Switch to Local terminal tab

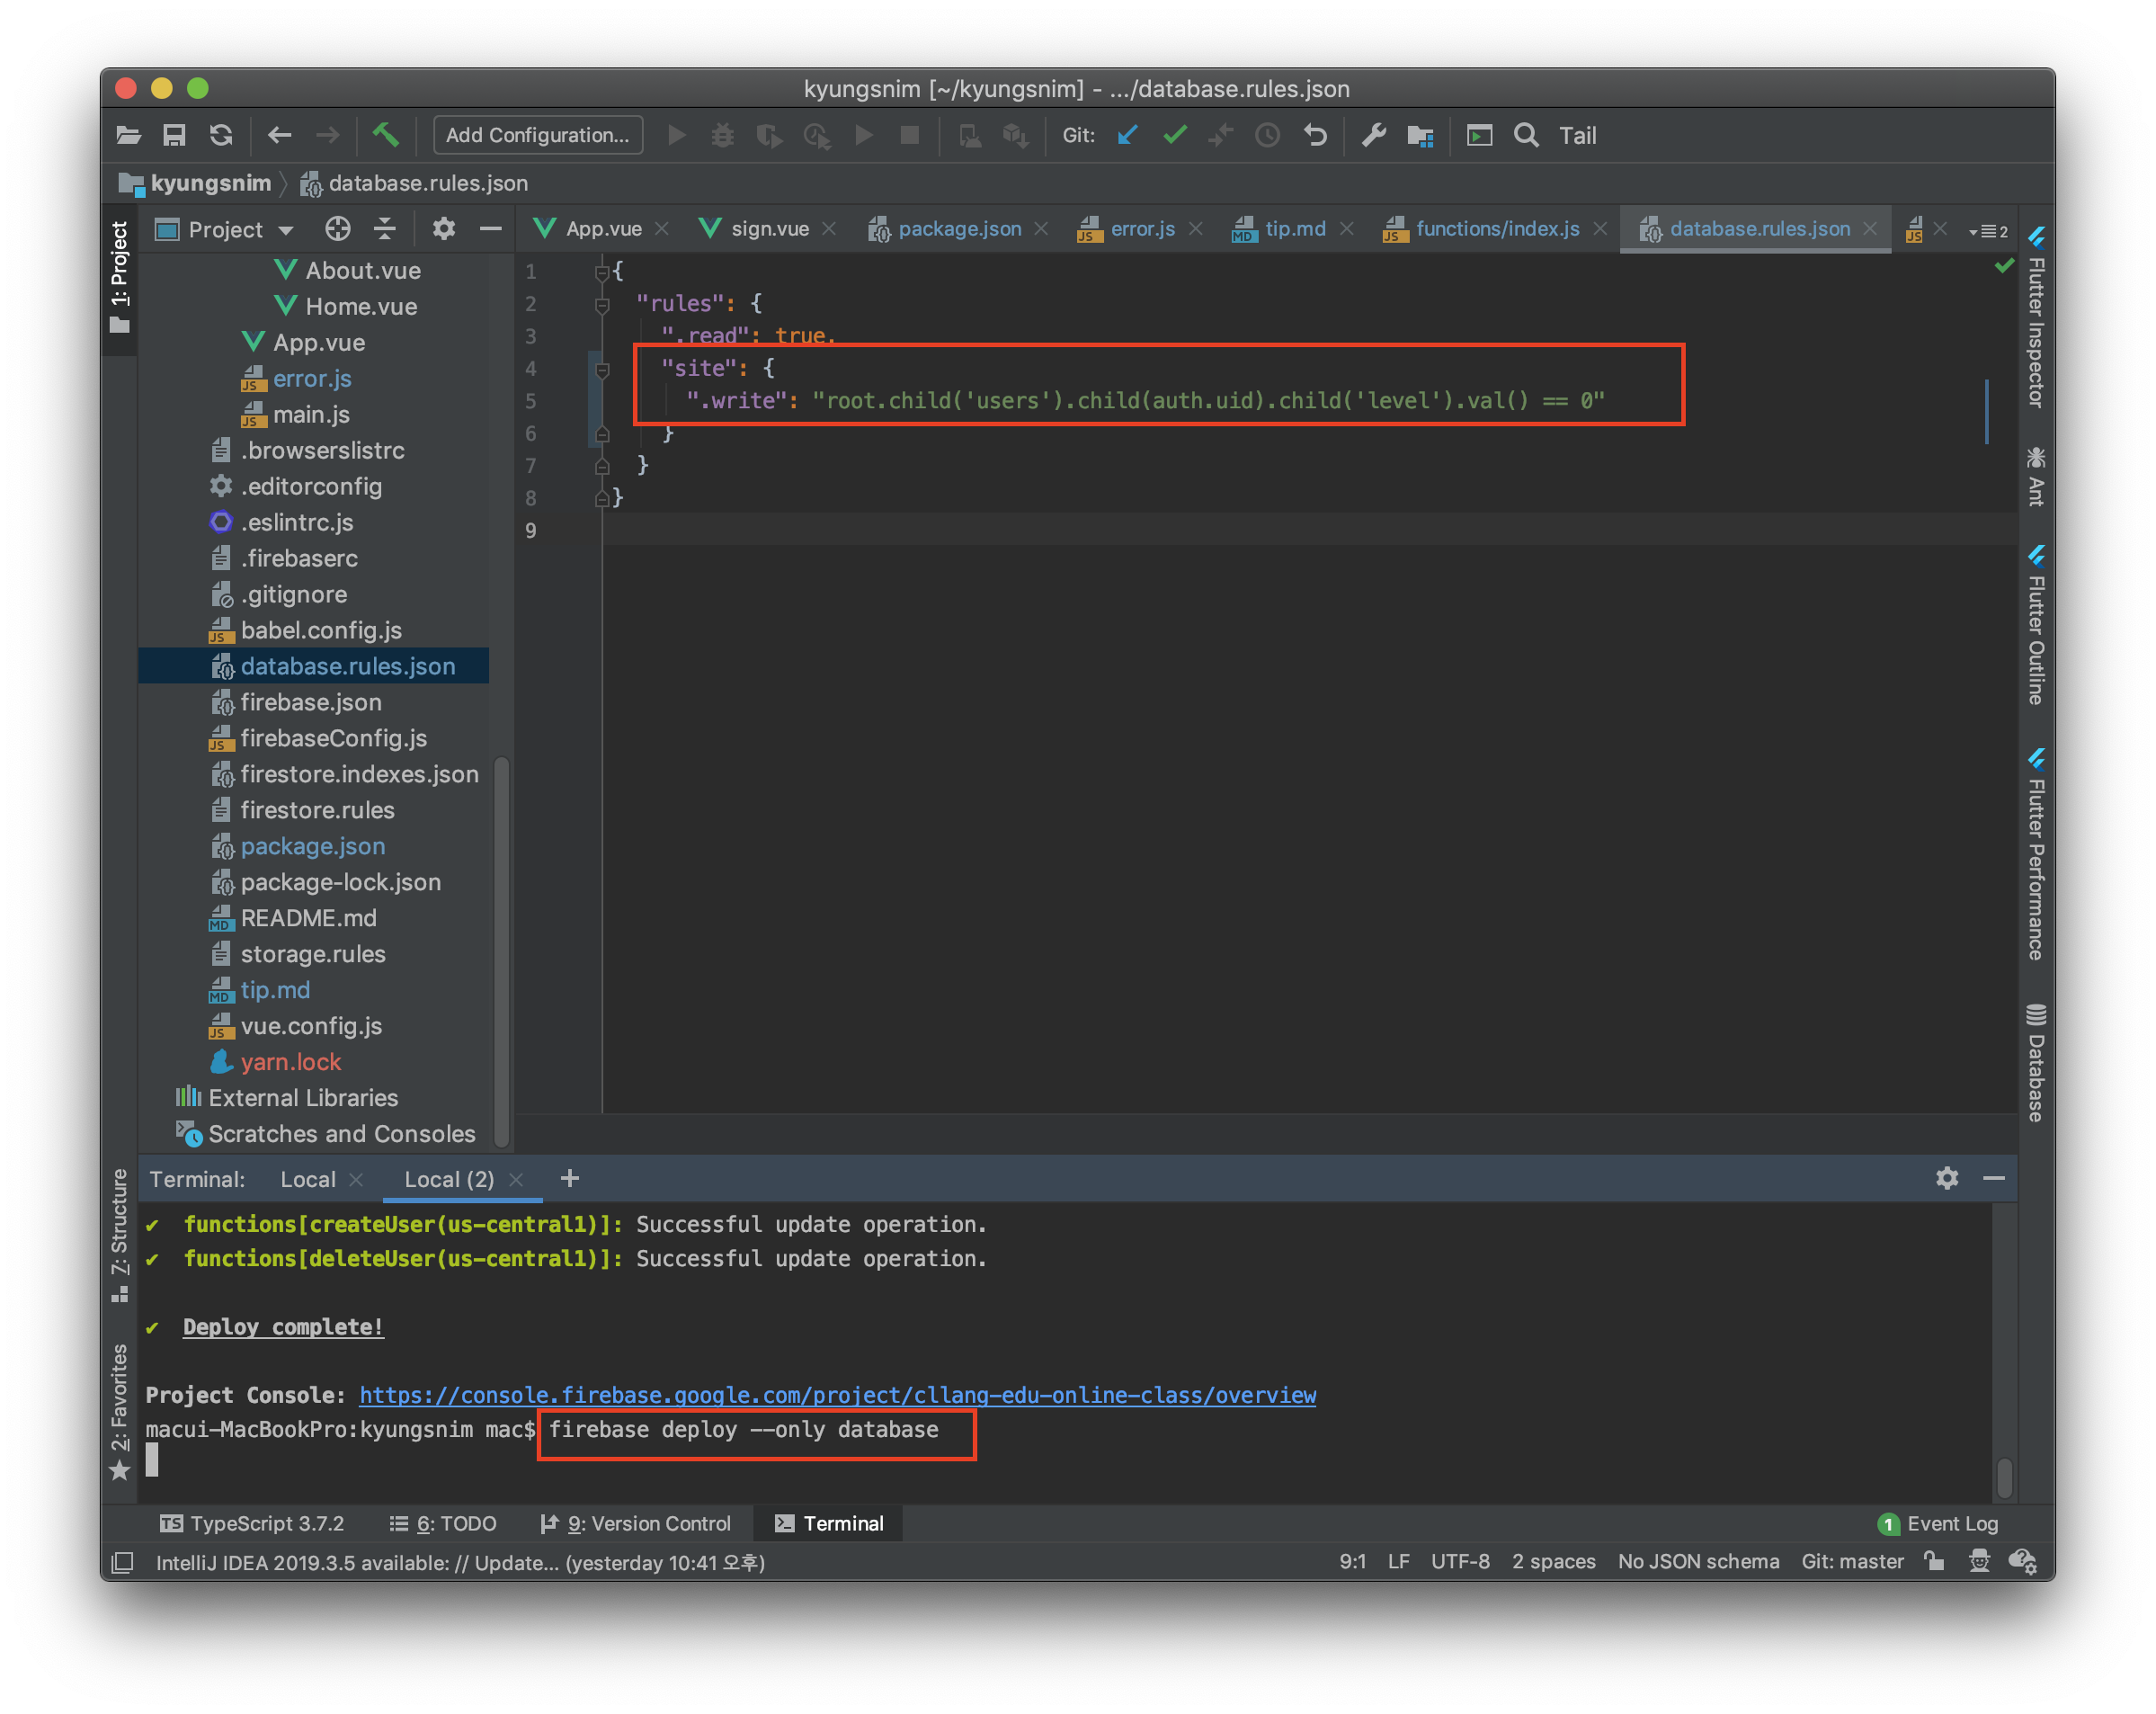[307, 1179]
